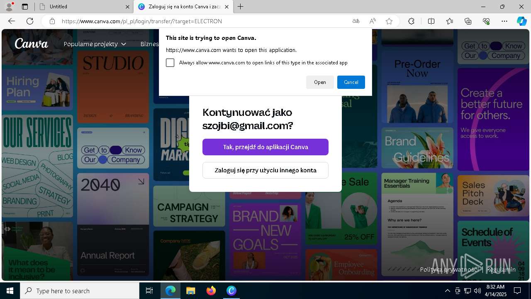Select the orange STUDIO template thumbnail
The image size is (531, 299).
tap(113, 86)
